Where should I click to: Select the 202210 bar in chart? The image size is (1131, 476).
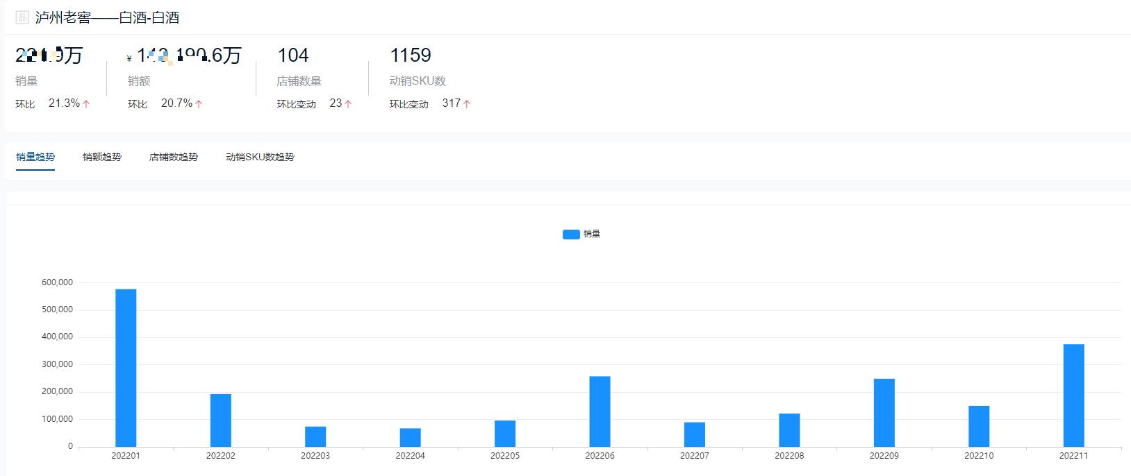[x=979, y=426]
